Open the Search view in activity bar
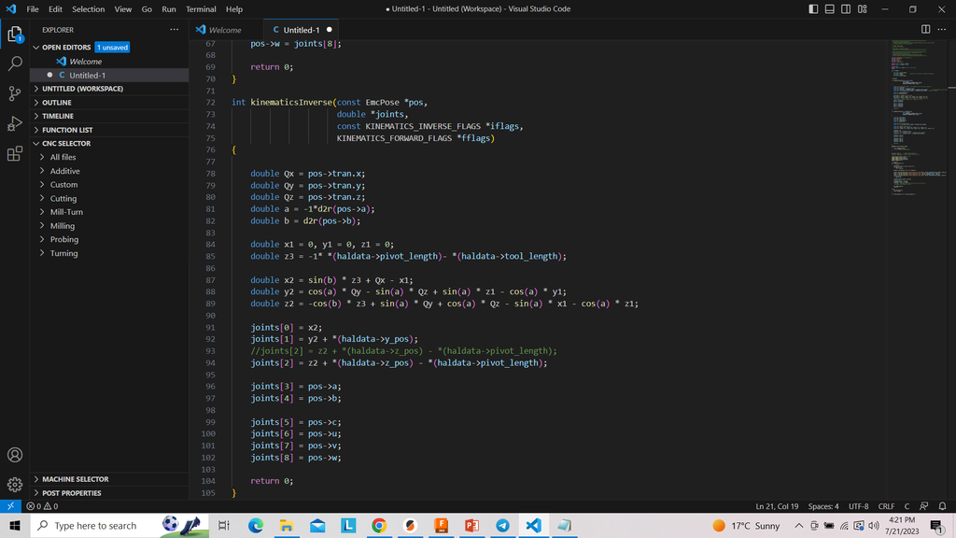Image resolution: width=956 pixels, height=538 pixels. pos(15,64)
